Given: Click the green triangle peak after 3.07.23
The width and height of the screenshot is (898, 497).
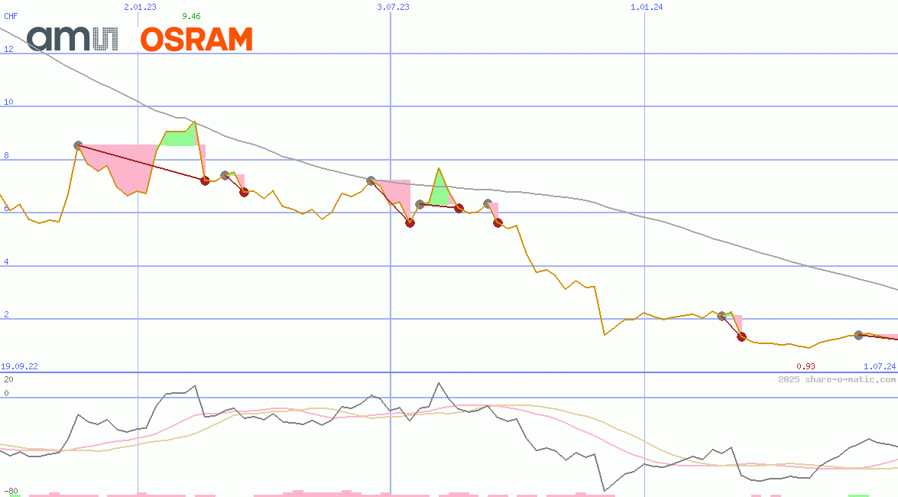Looking at the screenshot, I should pos(440,188).
